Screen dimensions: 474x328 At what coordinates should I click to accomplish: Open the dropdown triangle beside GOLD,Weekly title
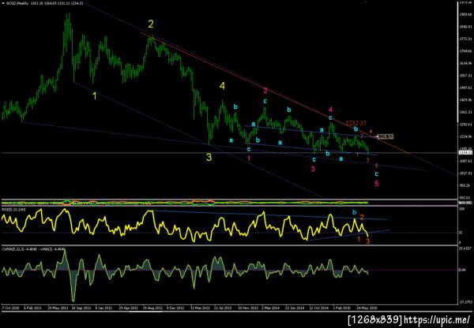point(3,3)
